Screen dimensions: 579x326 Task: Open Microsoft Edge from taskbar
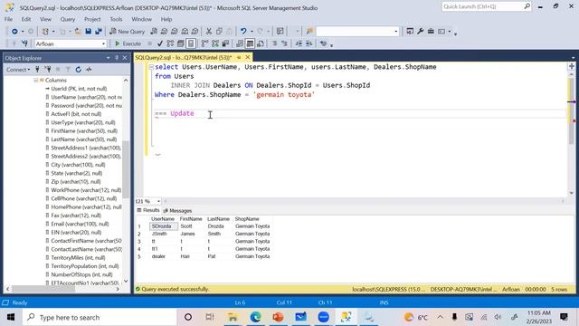pos(255,317)
